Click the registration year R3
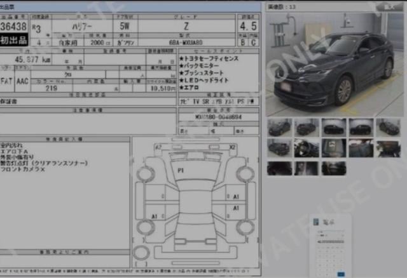Image resolution: width=407 pixels, height=278 pixels. pyautogui.click(x=37, y=28)
